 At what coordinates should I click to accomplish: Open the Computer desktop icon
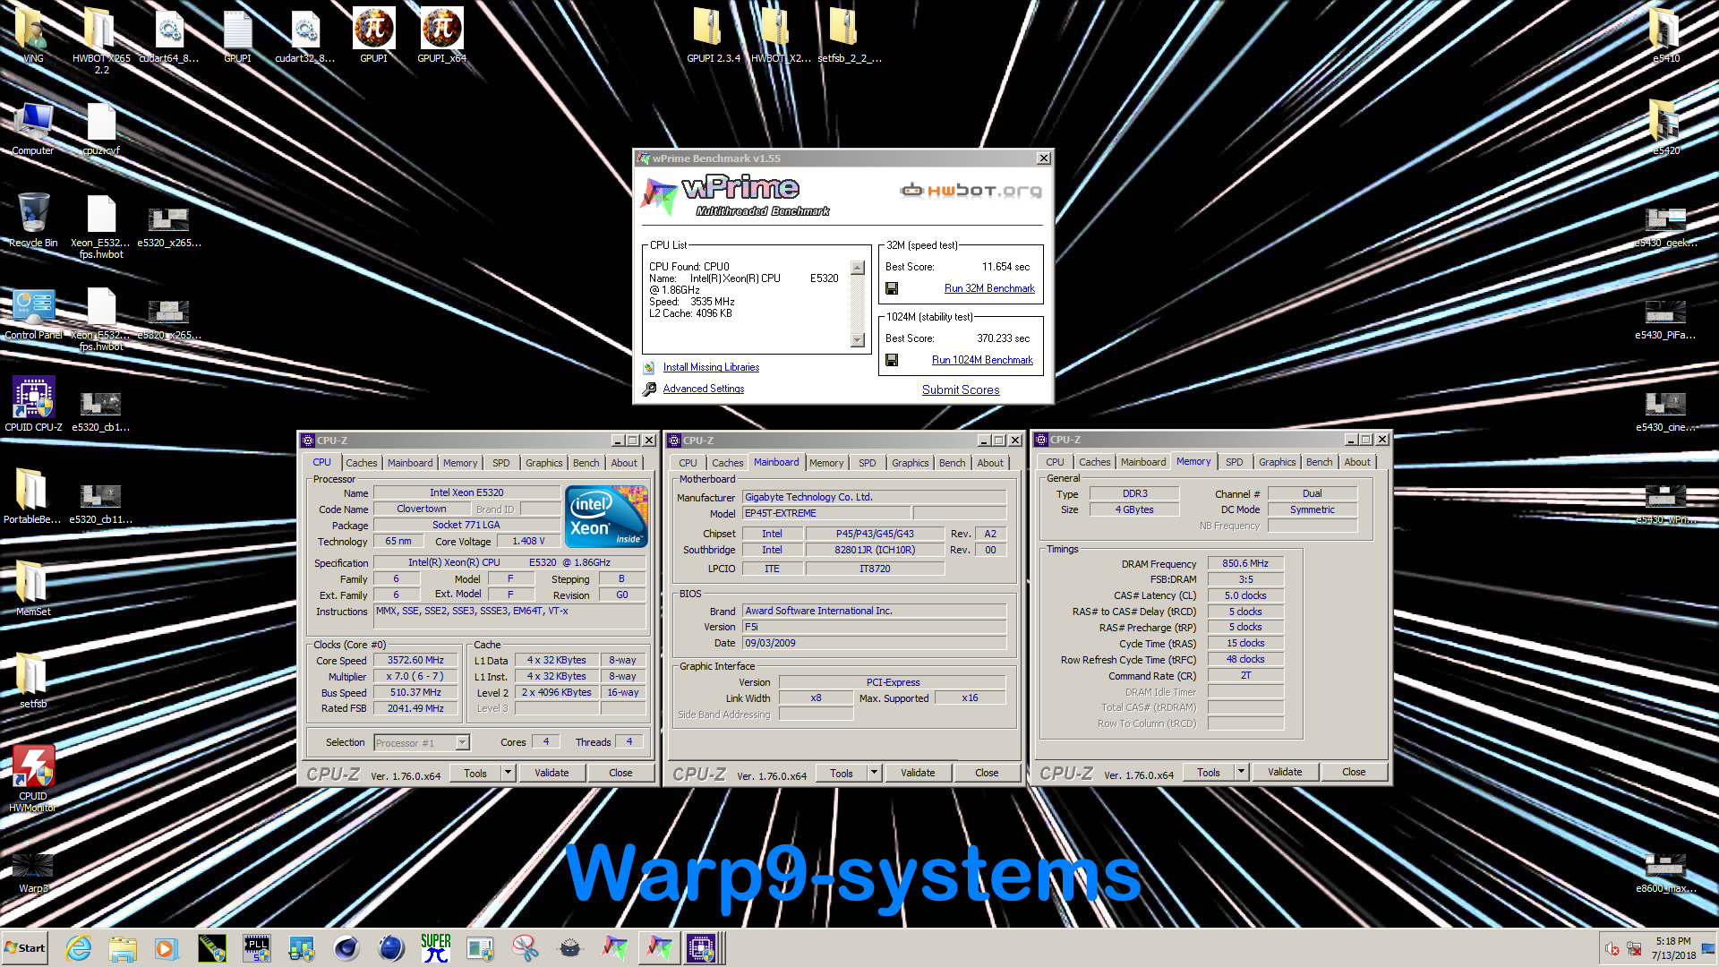click(x=33, y=128)
